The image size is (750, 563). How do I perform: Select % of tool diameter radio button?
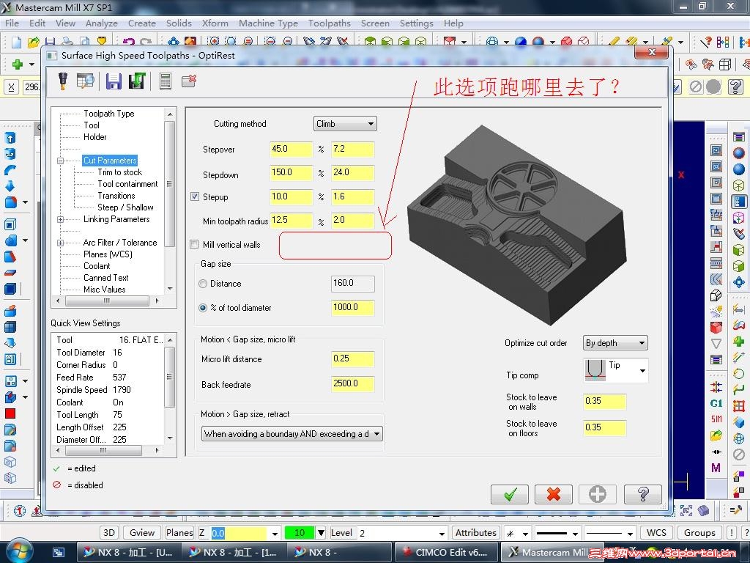203,308
